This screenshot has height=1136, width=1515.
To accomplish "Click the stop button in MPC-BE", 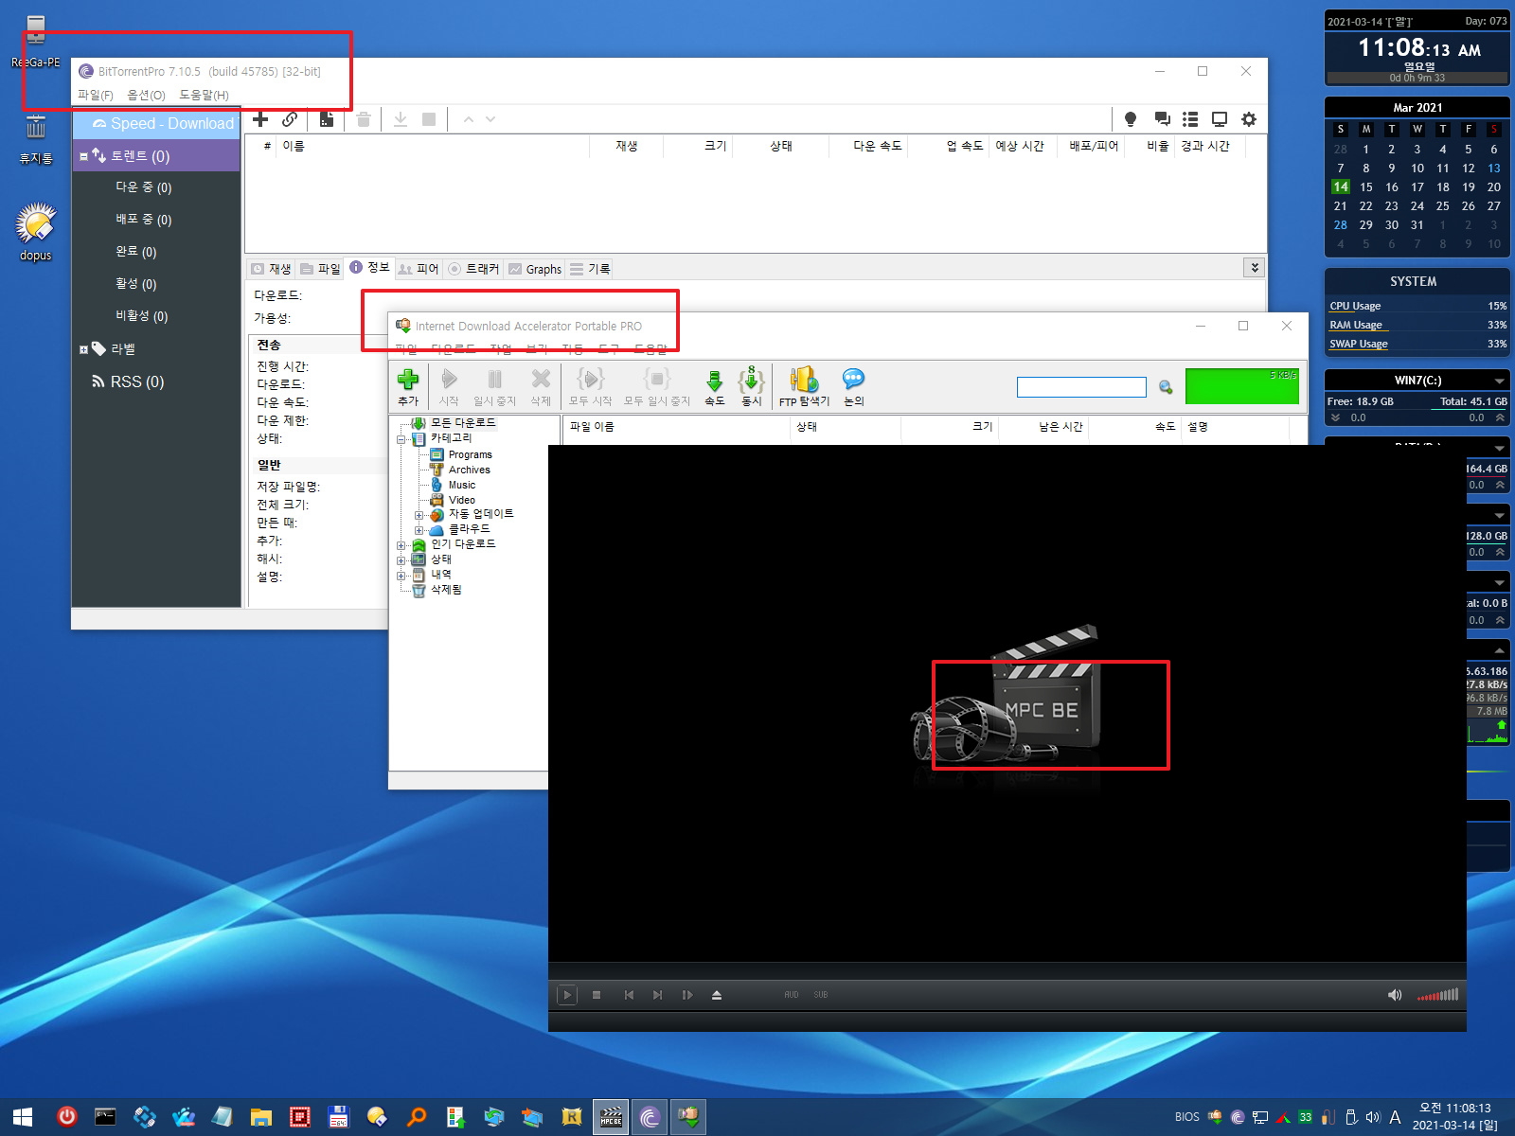I will click(597, 995).
